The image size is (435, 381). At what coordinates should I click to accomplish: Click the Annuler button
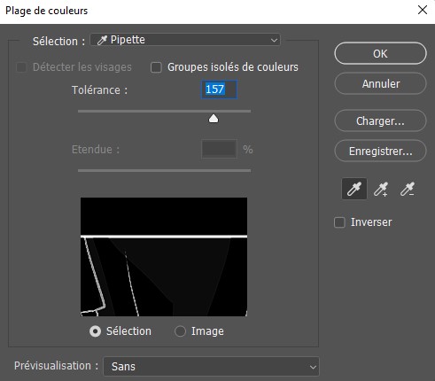(x=380, y=83)
